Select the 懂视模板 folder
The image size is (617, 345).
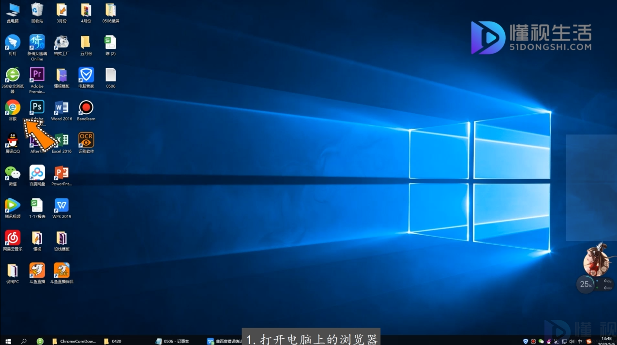(x=61, y=78)
